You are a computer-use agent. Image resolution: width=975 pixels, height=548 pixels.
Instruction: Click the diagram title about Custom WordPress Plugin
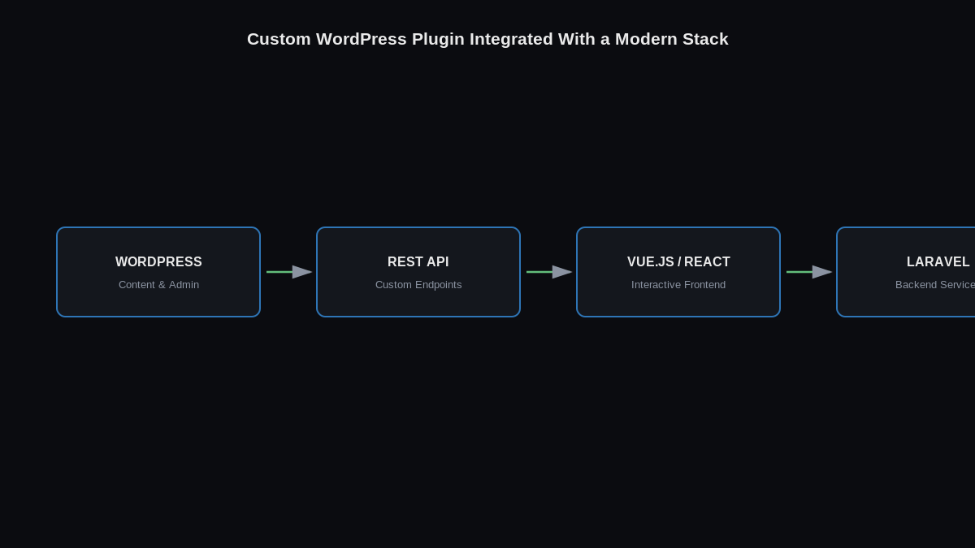pos(487,39)
